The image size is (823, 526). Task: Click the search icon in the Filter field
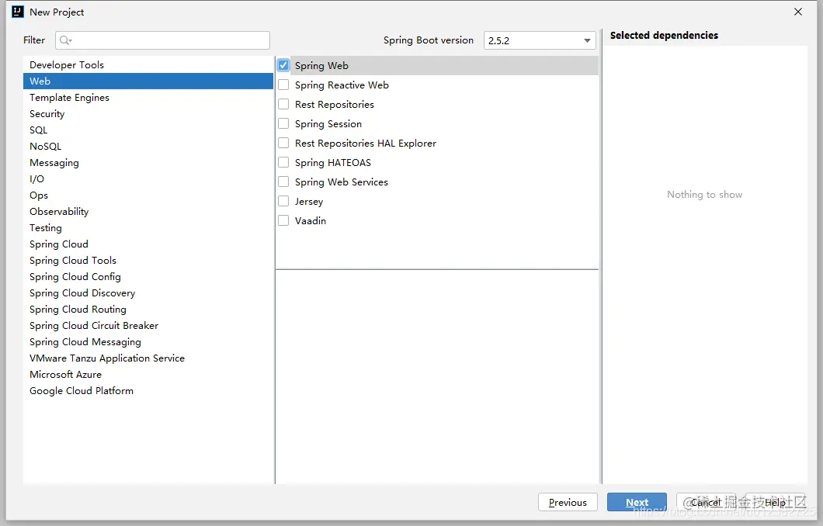click(65, 40)
